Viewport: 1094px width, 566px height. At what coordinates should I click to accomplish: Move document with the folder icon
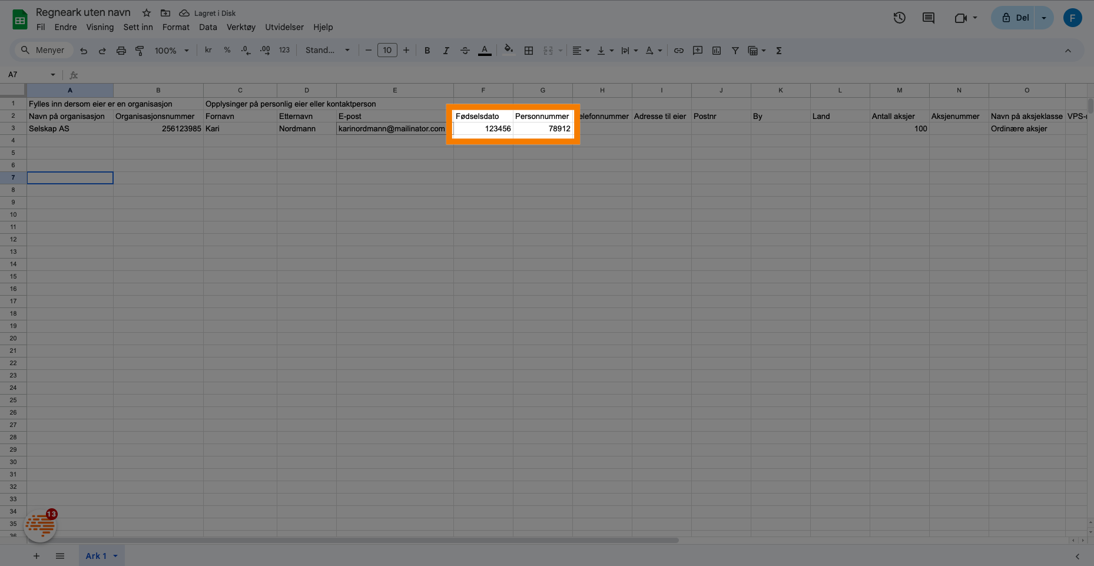click(165, 13)
